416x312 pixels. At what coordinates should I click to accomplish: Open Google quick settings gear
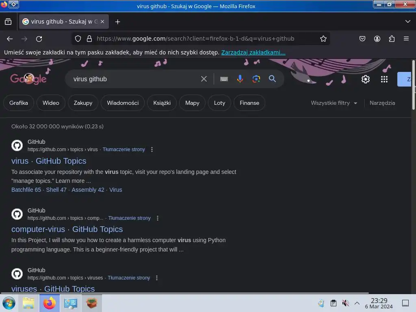point(366,79)
